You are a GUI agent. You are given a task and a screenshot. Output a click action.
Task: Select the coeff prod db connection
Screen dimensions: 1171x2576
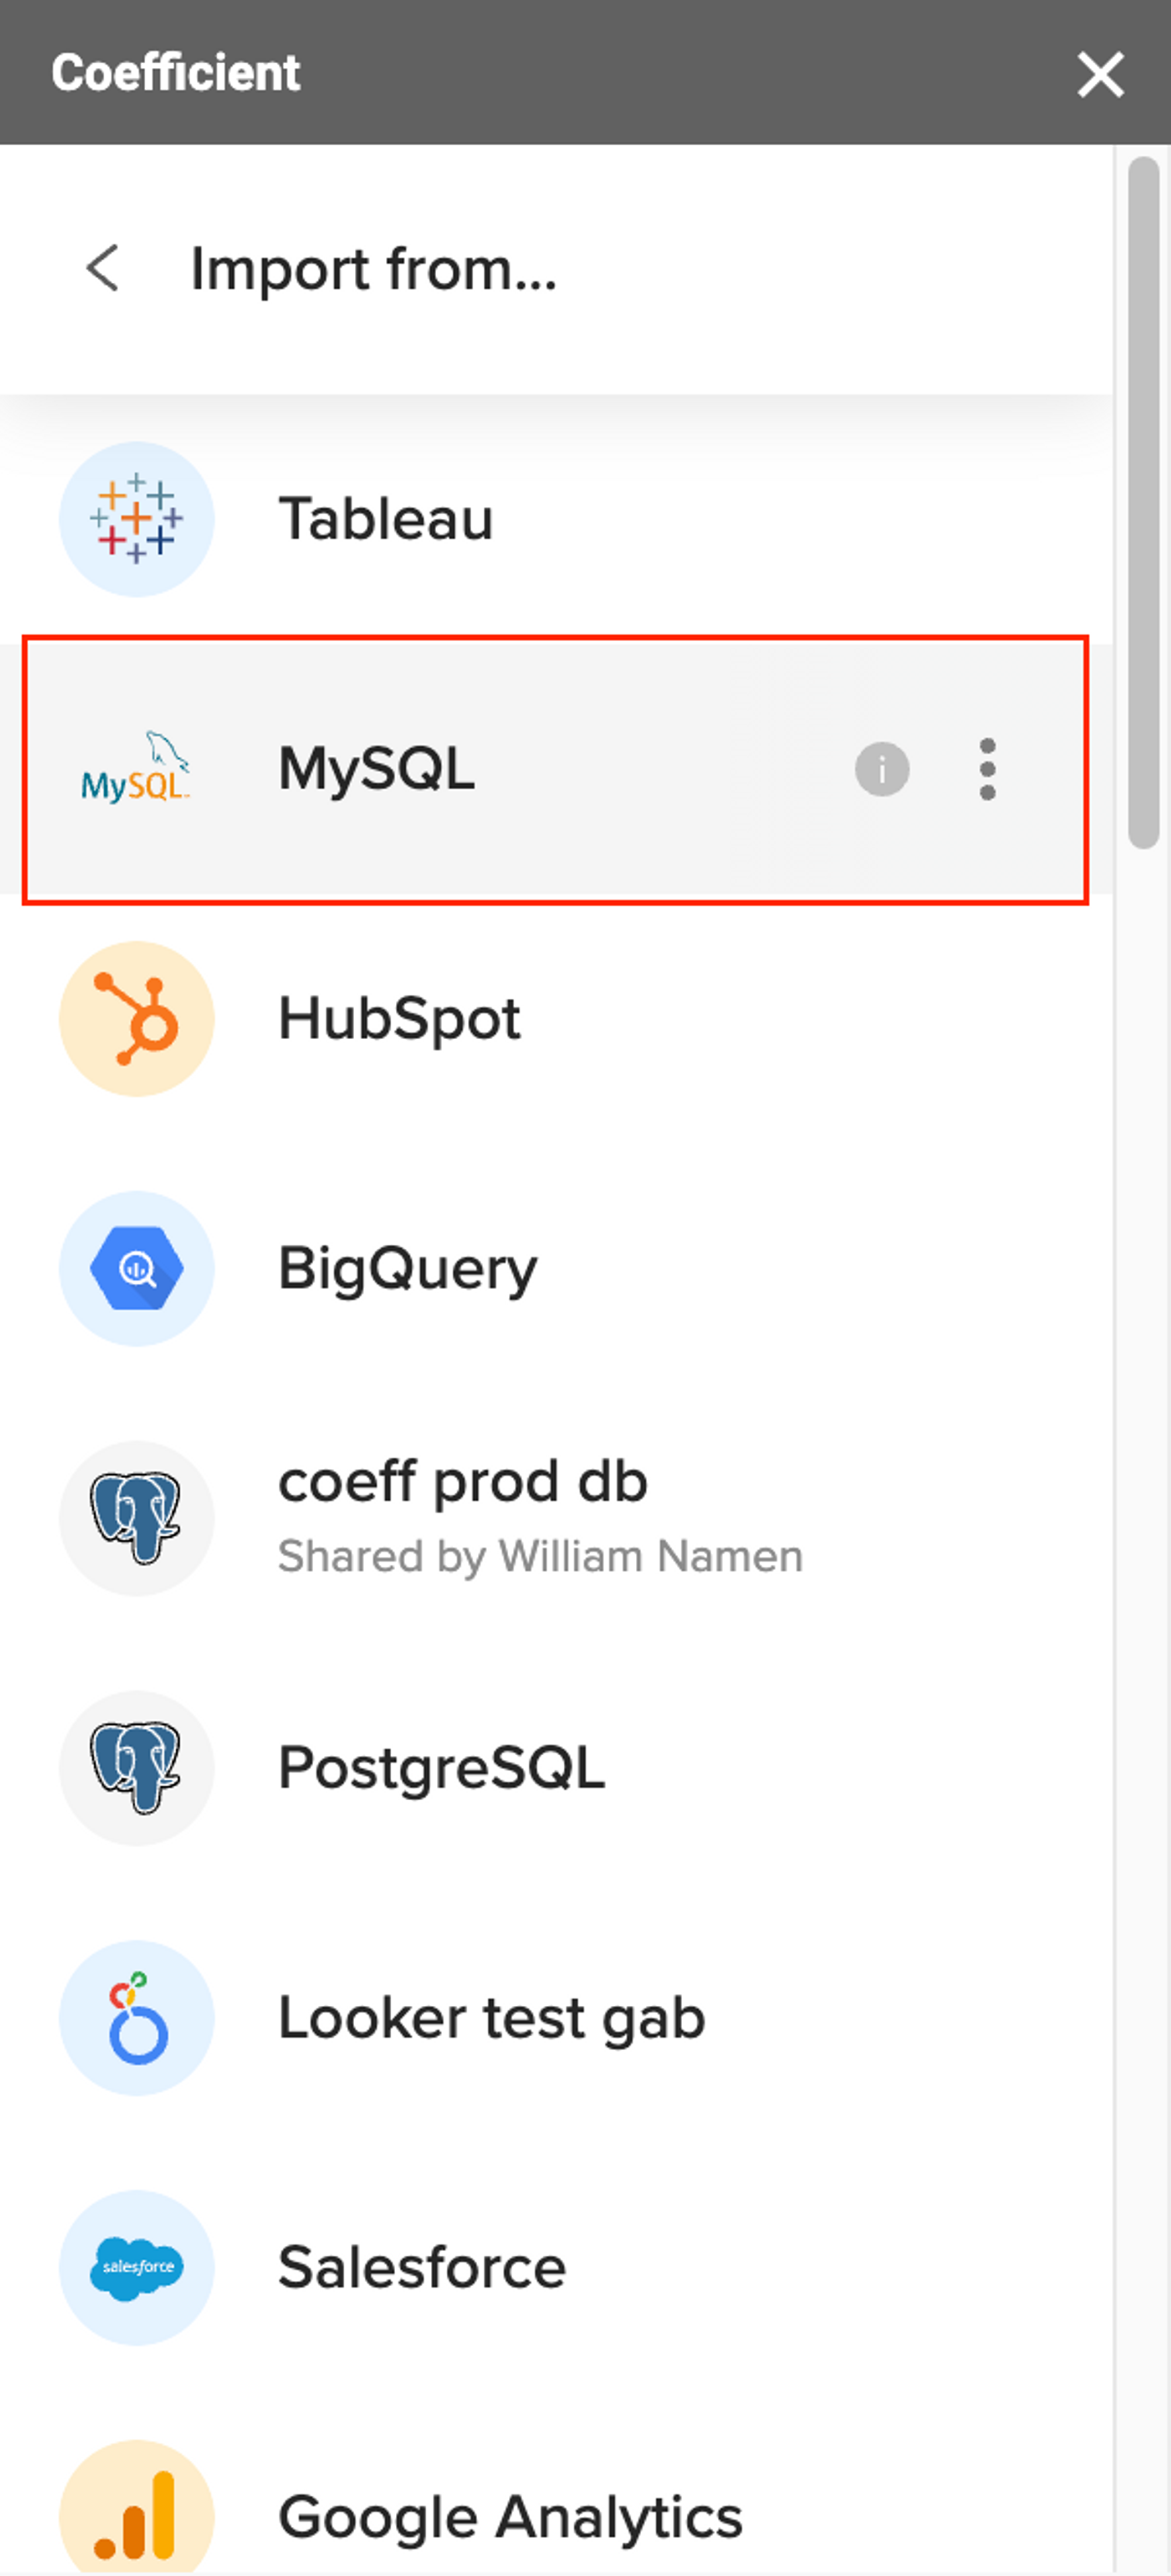click(463, 1481)
